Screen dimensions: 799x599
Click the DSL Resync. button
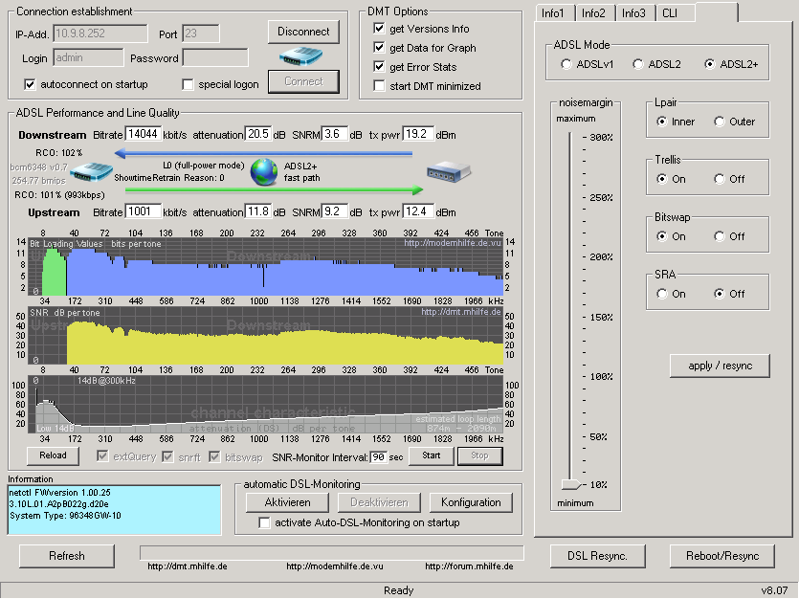click(597, 556)
